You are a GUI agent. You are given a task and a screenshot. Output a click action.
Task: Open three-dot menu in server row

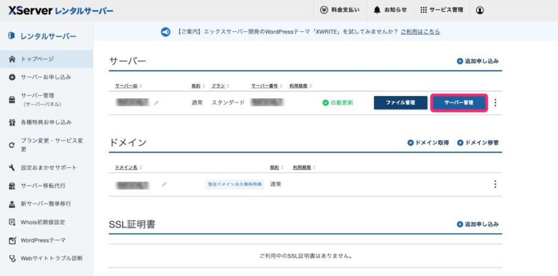pos(495,103)
